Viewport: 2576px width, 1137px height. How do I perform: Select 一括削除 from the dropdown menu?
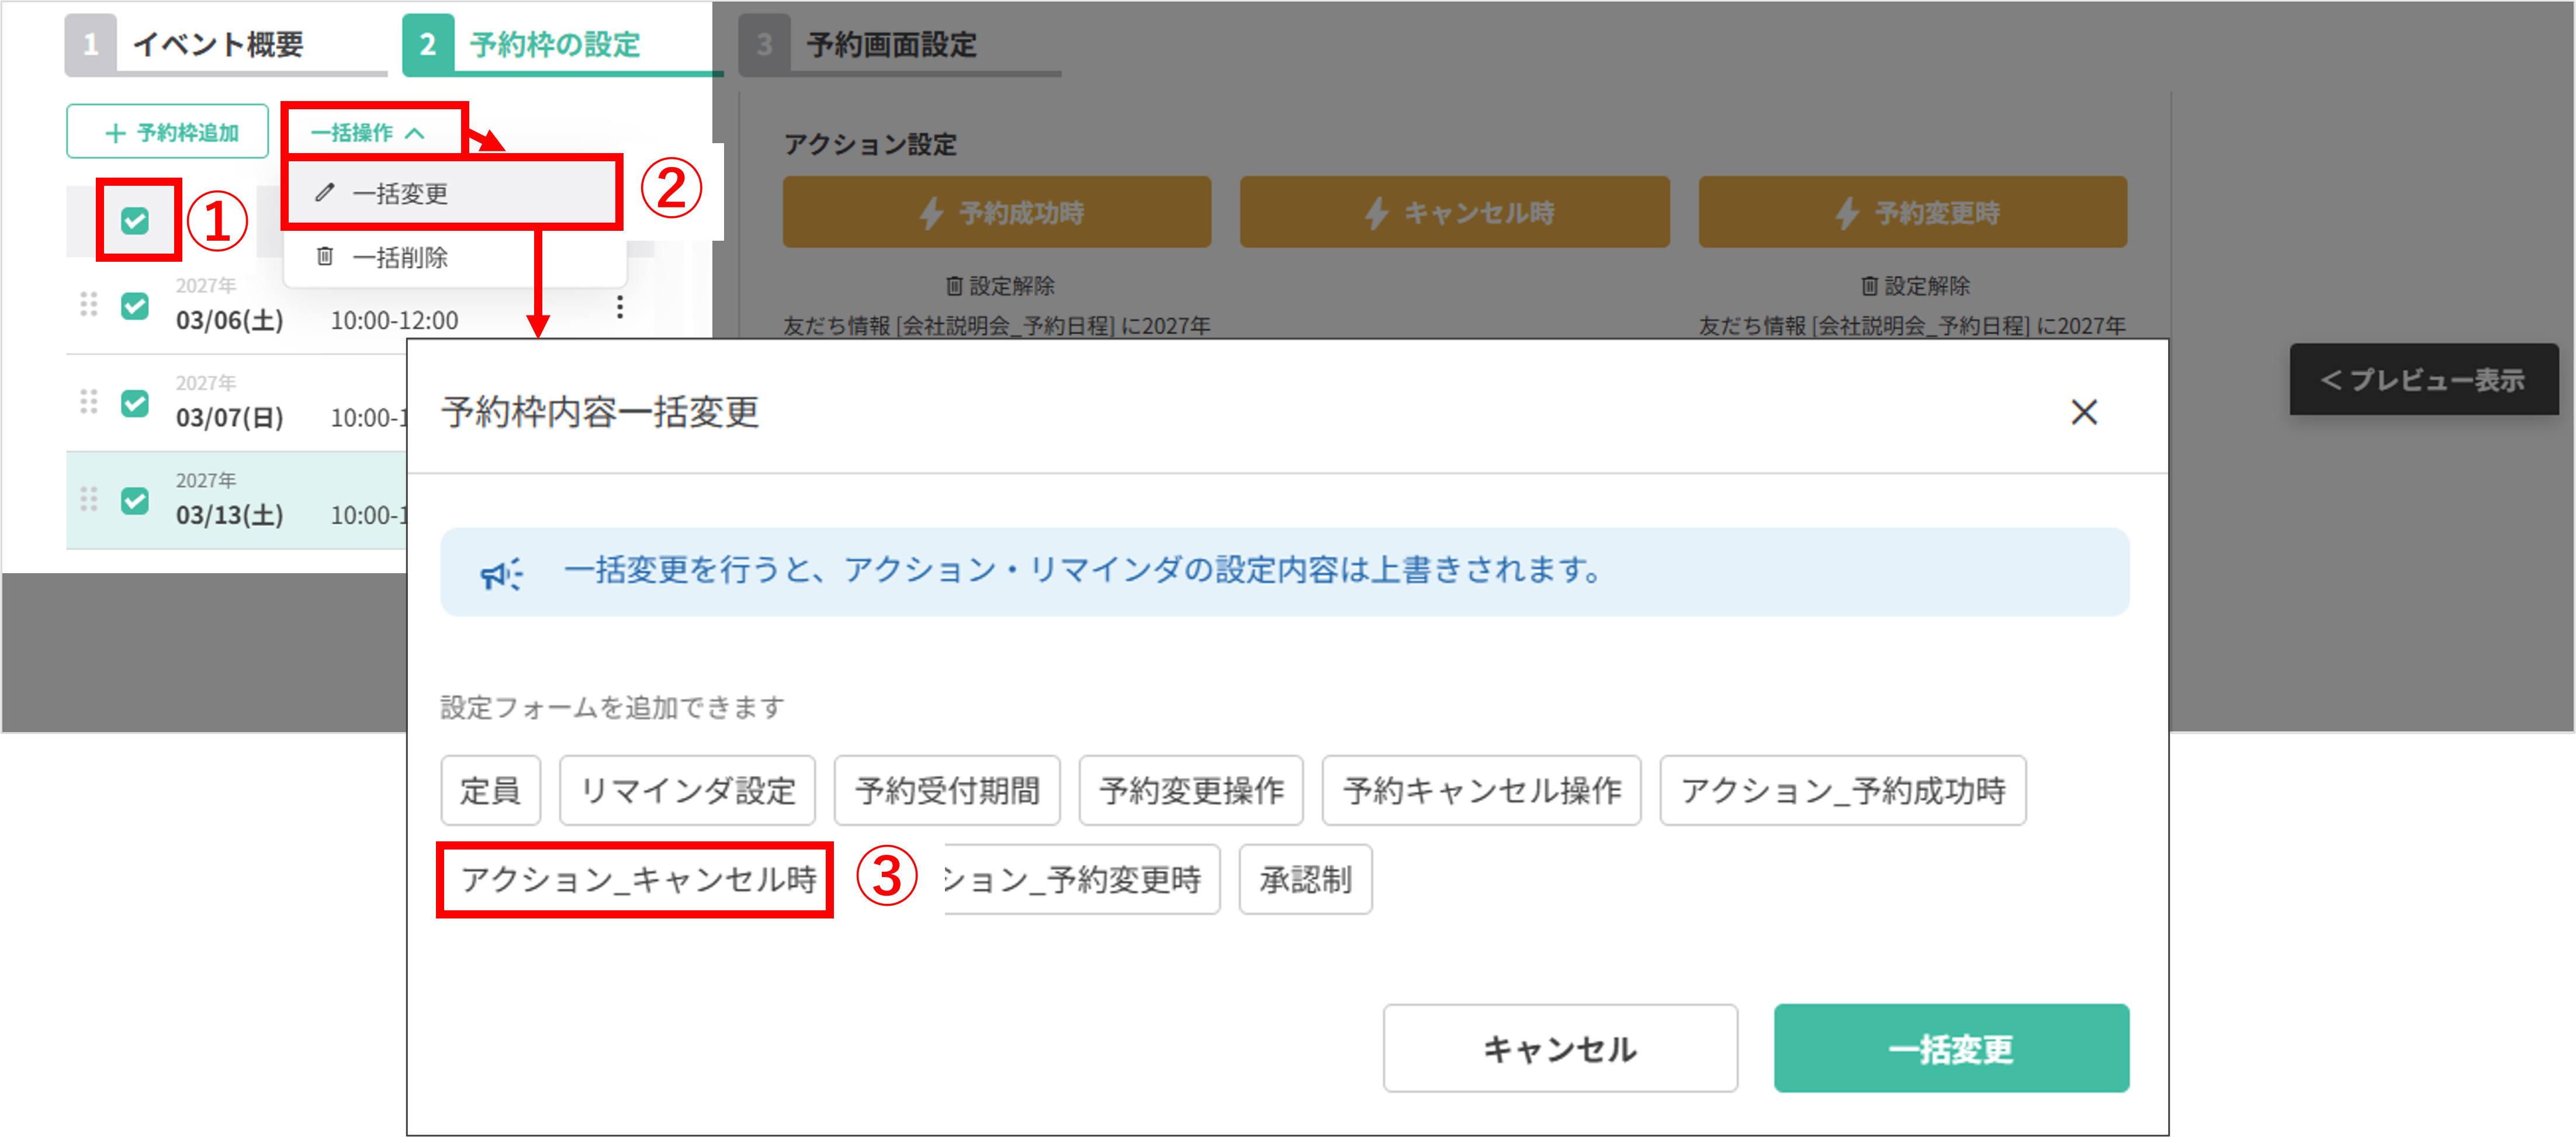pyautogui.click(x=400, y=258)
